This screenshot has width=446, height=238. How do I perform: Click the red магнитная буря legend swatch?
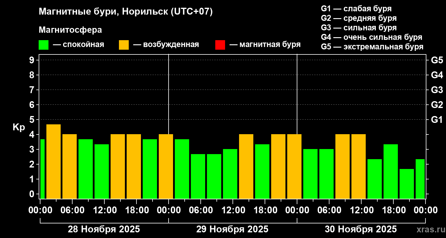(x=220, y=45)
